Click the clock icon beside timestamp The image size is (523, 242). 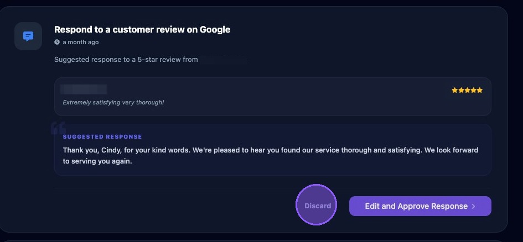pos(57,43)
